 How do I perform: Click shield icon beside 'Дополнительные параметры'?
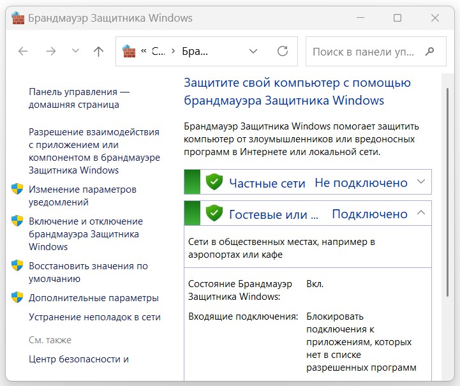17,297
